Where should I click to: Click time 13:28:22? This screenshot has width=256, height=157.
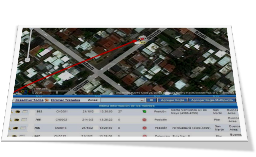click(106, 120)
